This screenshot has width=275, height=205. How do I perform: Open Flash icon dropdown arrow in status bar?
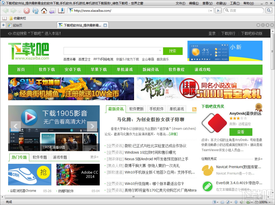231,202
